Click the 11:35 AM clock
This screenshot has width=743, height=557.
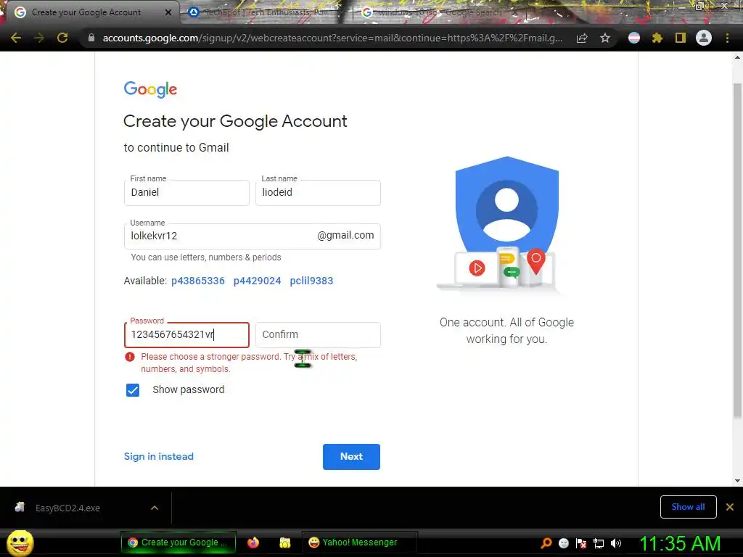click(680, 543)
